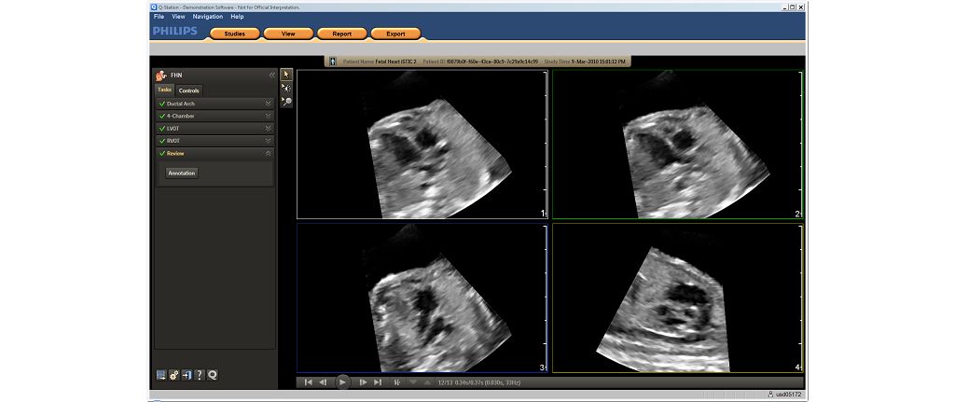Switch to the Tasks tab
The height and width of the screenshot is (402, 955).
(164, 90)
